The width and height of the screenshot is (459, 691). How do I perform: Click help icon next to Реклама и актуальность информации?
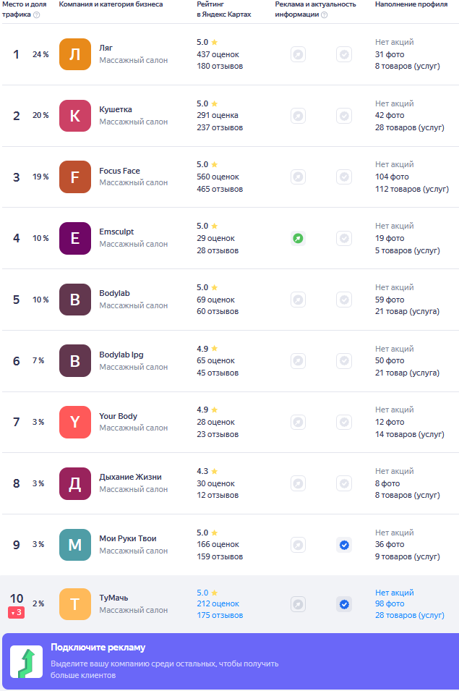[325, 14]
